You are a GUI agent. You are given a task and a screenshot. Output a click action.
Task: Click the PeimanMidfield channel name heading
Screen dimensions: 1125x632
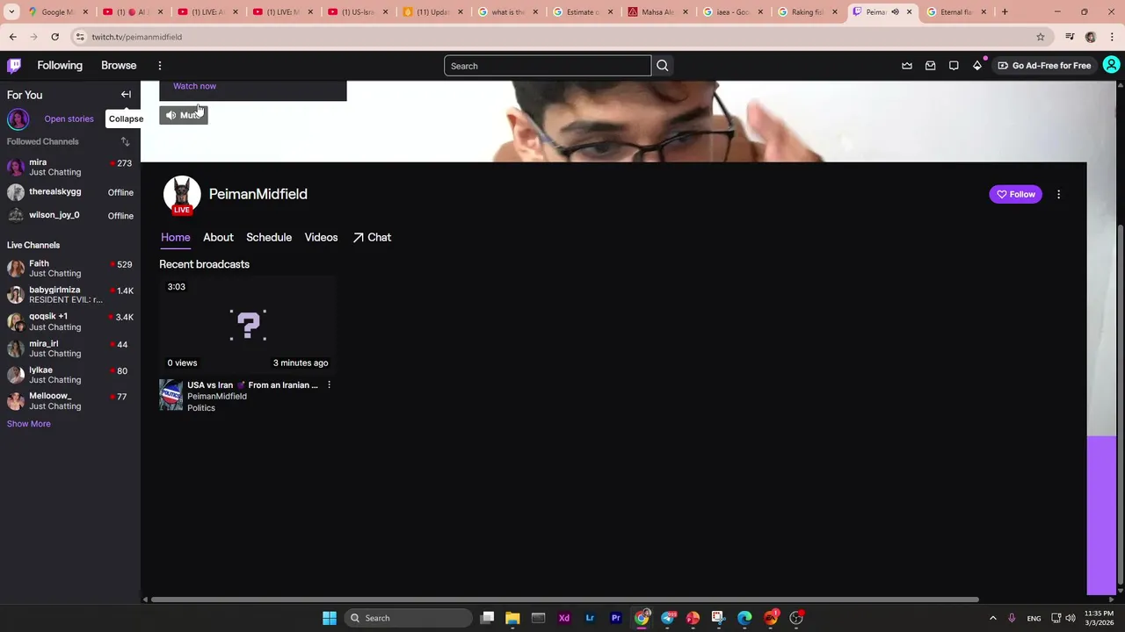(x=258, y=194)
